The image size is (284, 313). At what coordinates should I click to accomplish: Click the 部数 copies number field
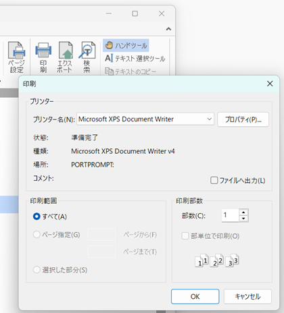[230, 215]
